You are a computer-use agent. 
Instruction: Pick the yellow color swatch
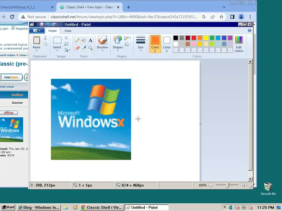click(206, 38)
